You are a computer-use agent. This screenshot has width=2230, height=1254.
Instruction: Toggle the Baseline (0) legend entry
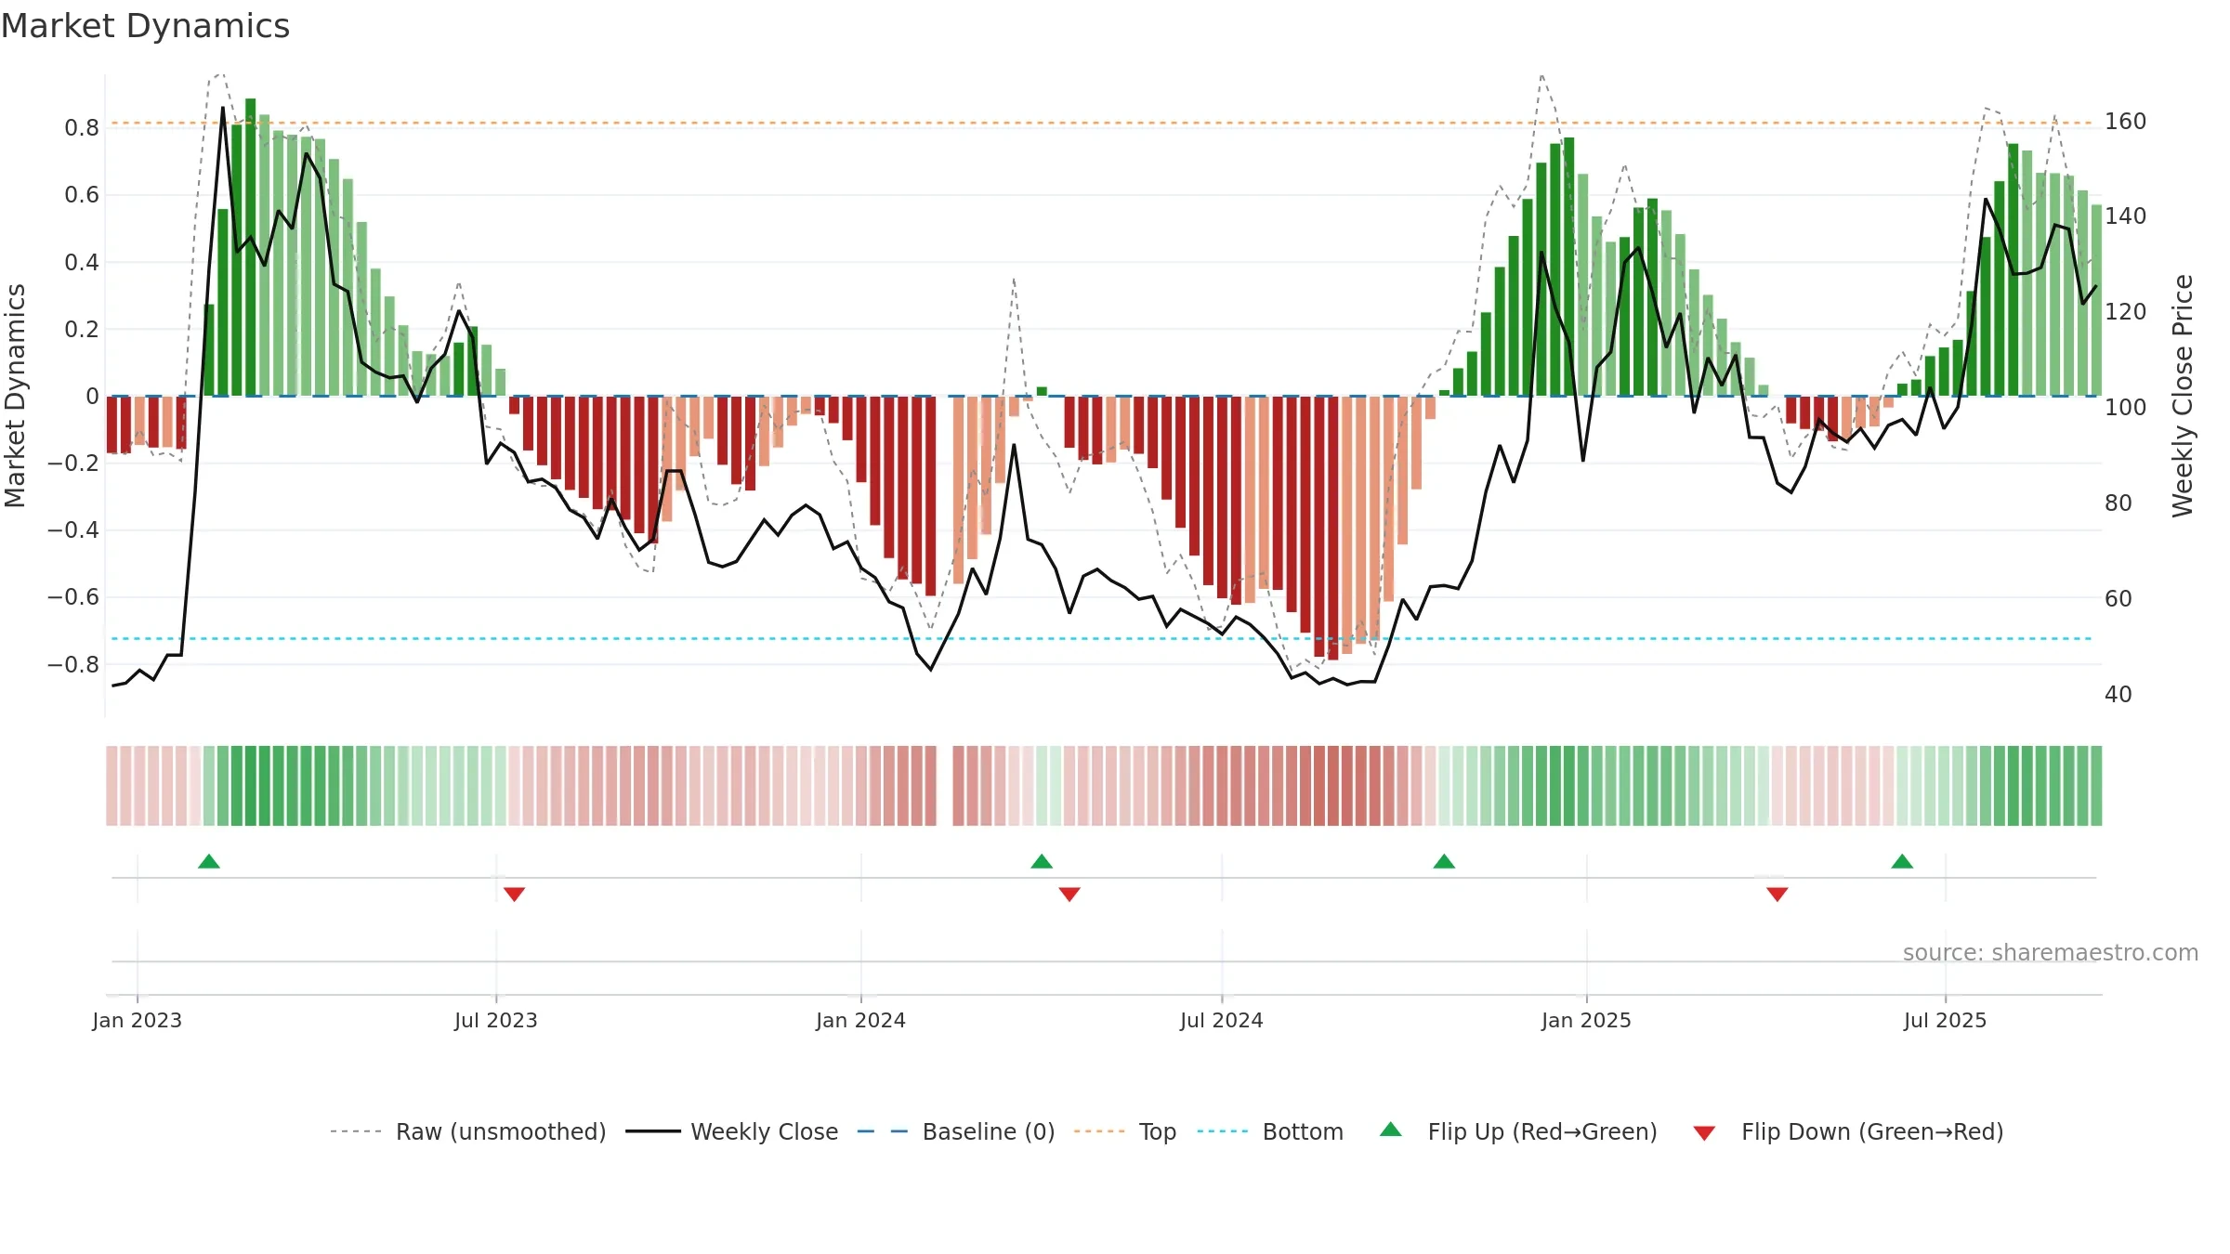coord(955,1131)
